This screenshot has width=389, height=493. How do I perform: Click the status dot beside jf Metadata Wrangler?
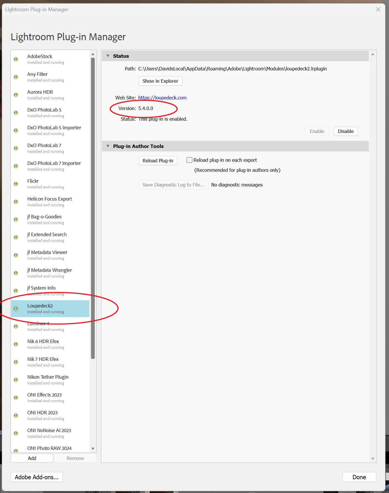16,273
